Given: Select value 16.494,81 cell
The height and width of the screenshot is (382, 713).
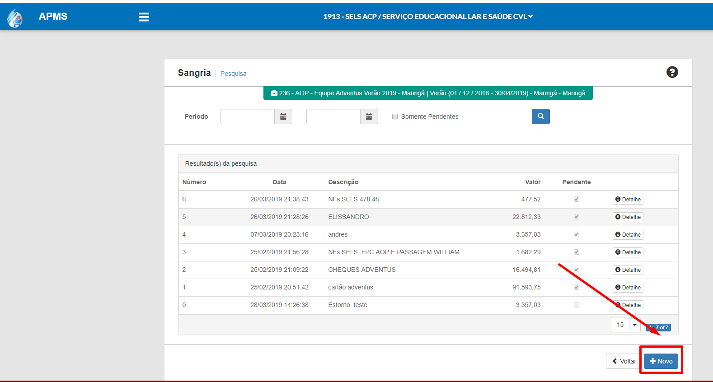Looking at the screenshot, I should [526, 270].
